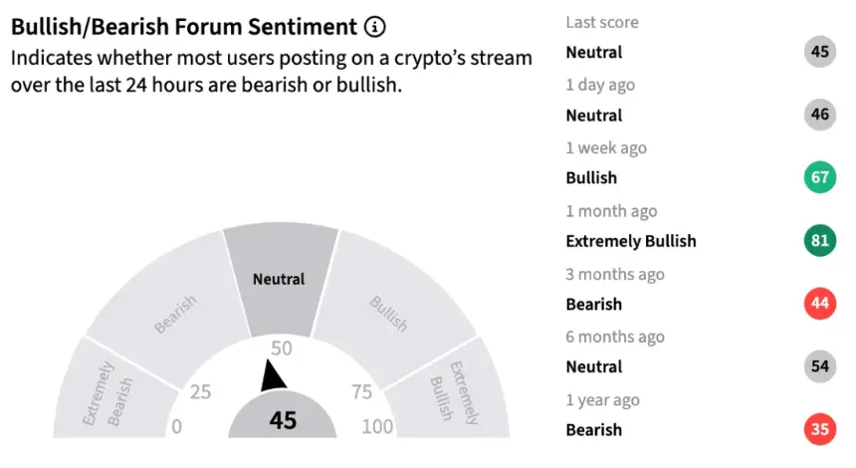Click the dark green 81 score badge

pos(819,240)
